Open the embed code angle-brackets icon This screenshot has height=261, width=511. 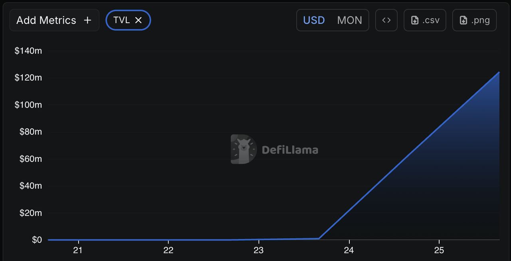pos(386,20)
